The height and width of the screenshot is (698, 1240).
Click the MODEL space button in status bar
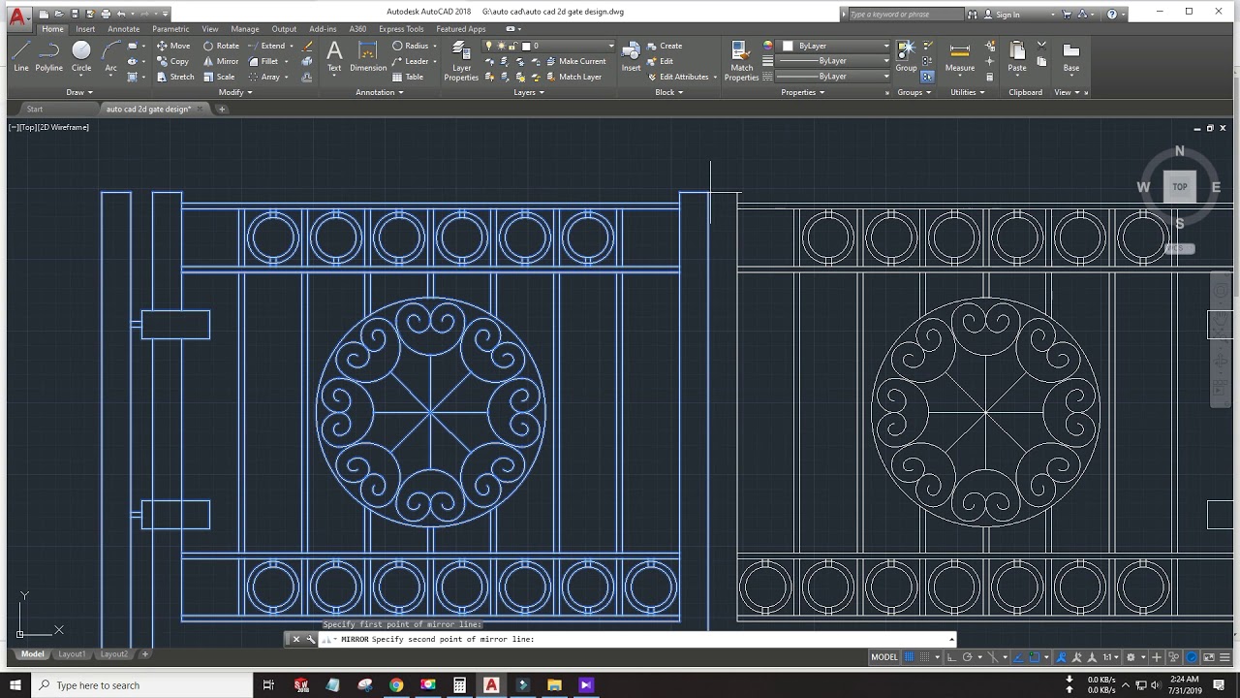pos(883,657)
